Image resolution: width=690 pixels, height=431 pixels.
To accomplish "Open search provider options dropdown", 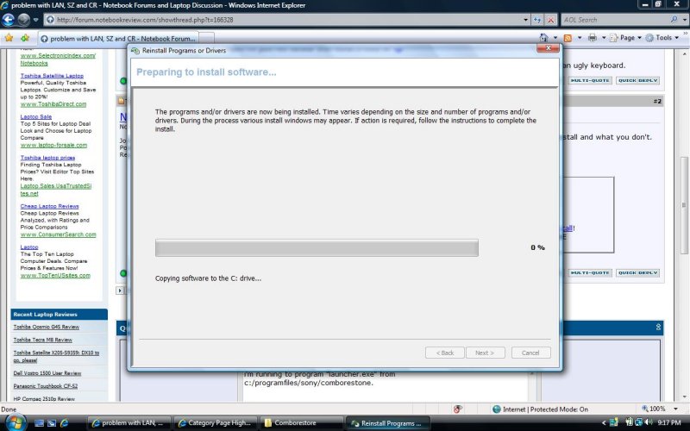I will pyautogui.click(x=684, y=20).
